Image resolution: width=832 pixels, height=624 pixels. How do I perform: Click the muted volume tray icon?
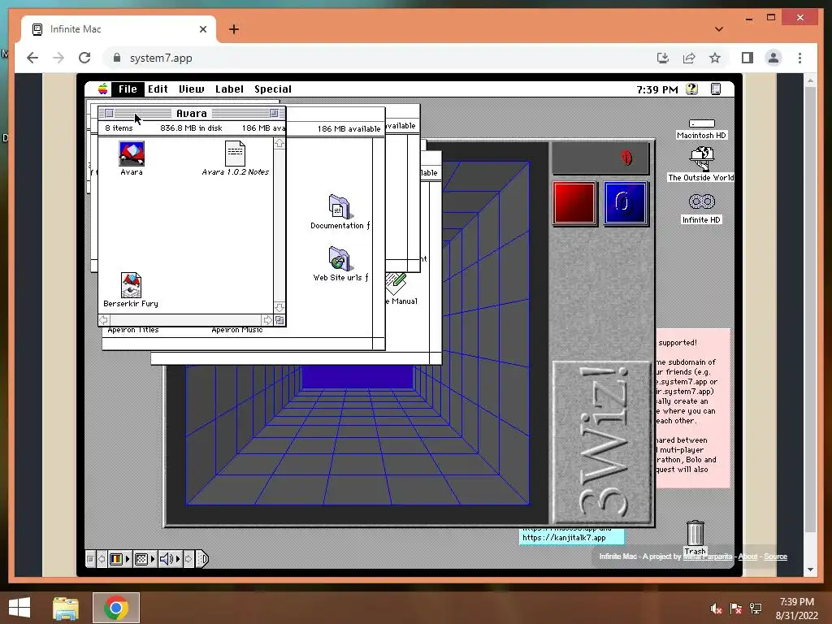tap(717, 609)
